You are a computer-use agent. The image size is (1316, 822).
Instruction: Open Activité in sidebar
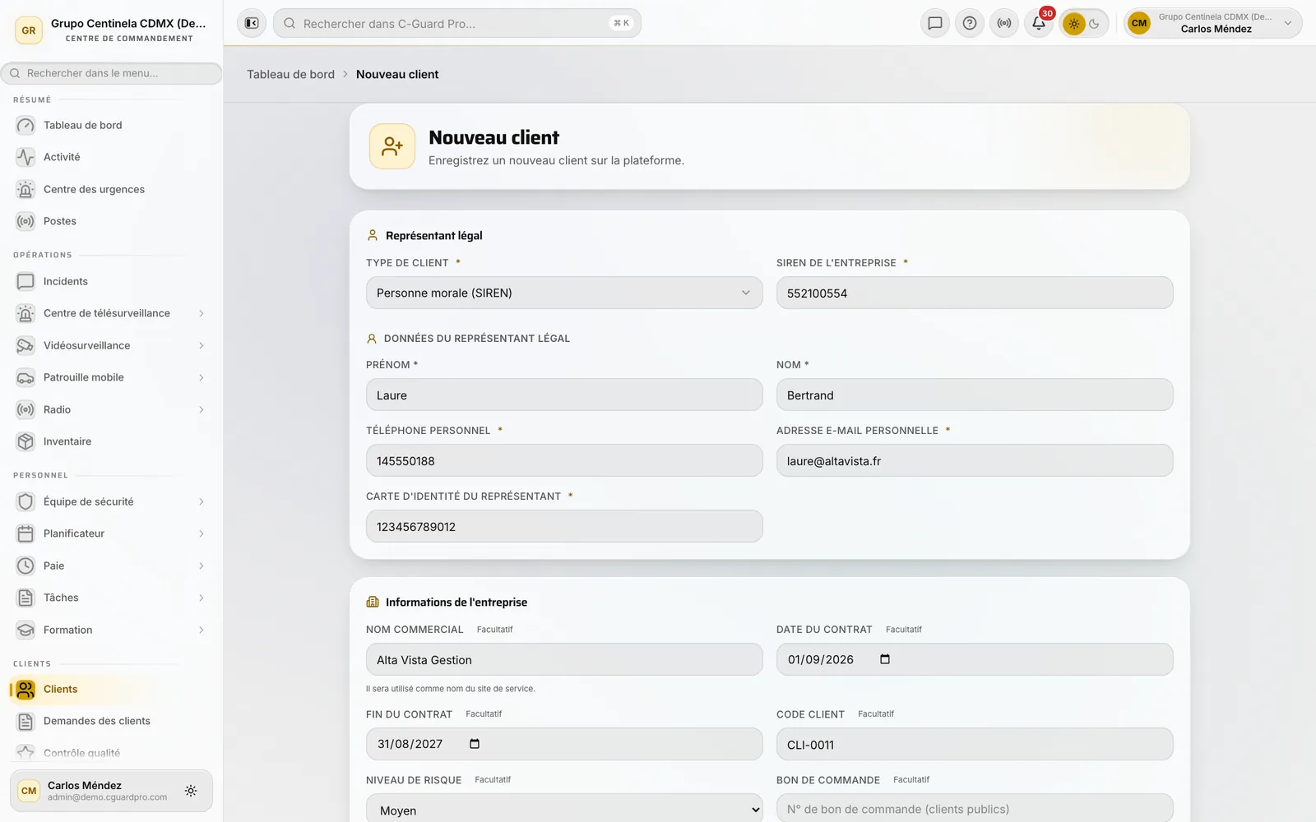click(x=111, y=157)
